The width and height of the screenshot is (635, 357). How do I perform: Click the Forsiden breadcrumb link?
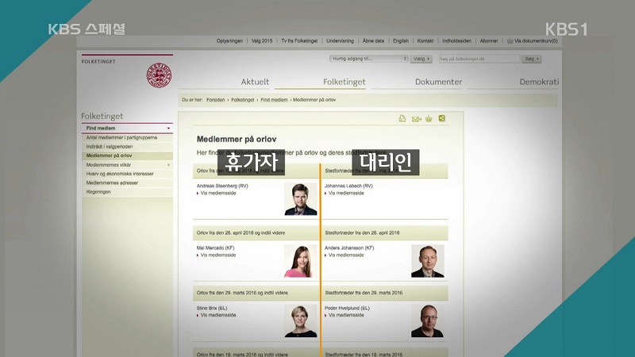tap(215, 101)
